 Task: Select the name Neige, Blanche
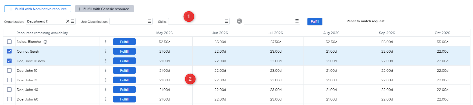pyautogui.click(x=29, y=42)
